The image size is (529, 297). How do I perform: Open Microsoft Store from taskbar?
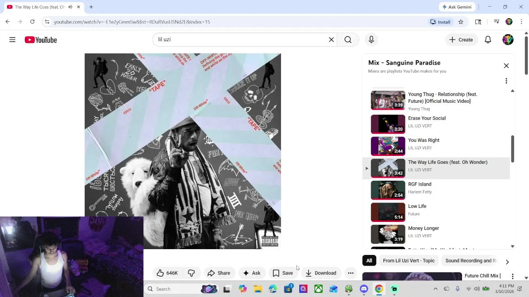click(x=288, y=289)
